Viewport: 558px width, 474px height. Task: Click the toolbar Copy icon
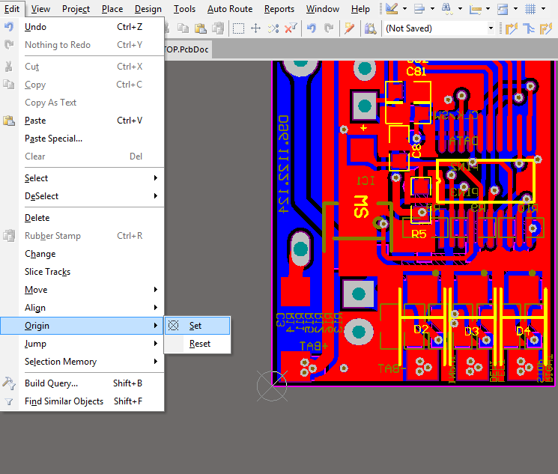click(184, 28)
